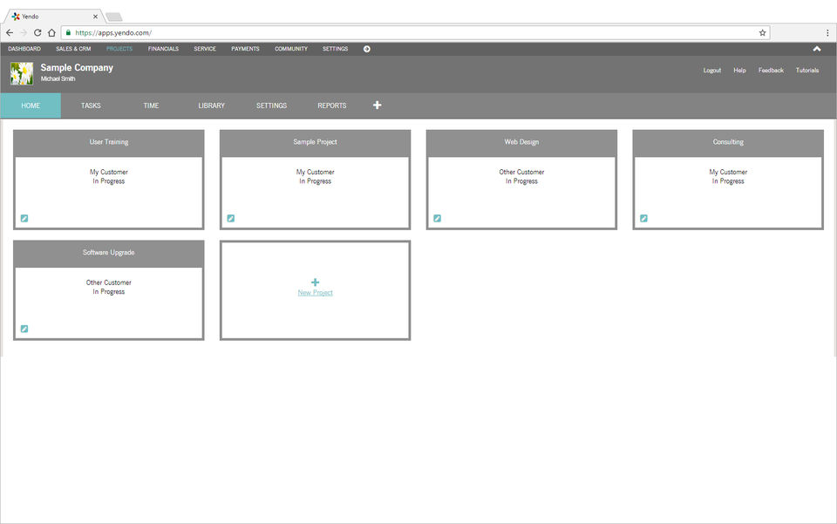Open the Software Upgrade project header
This screenshot has height=524, width=837.
point(109,253)
